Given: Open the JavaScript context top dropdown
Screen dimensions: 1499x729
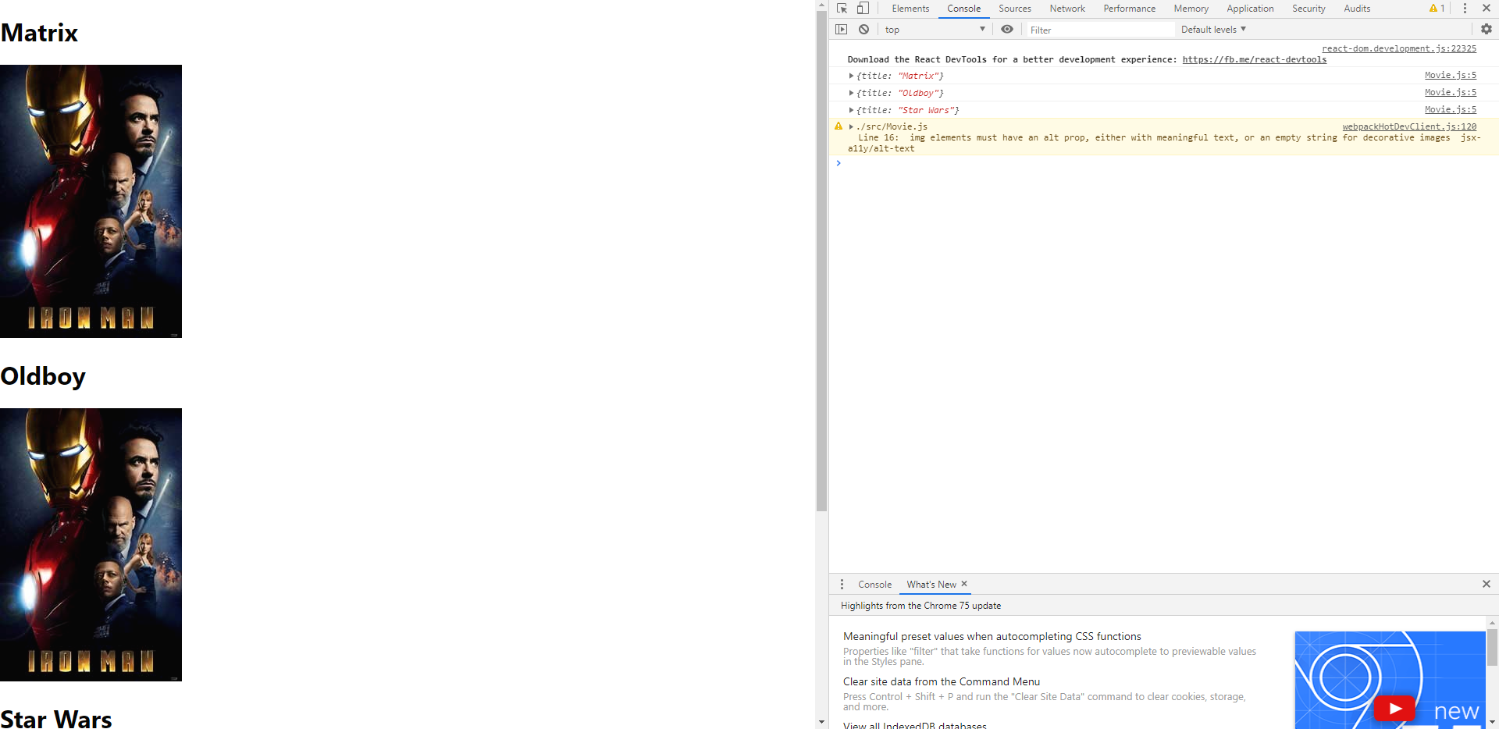Looking at the screenshot, I should click(x=935, y=30).
